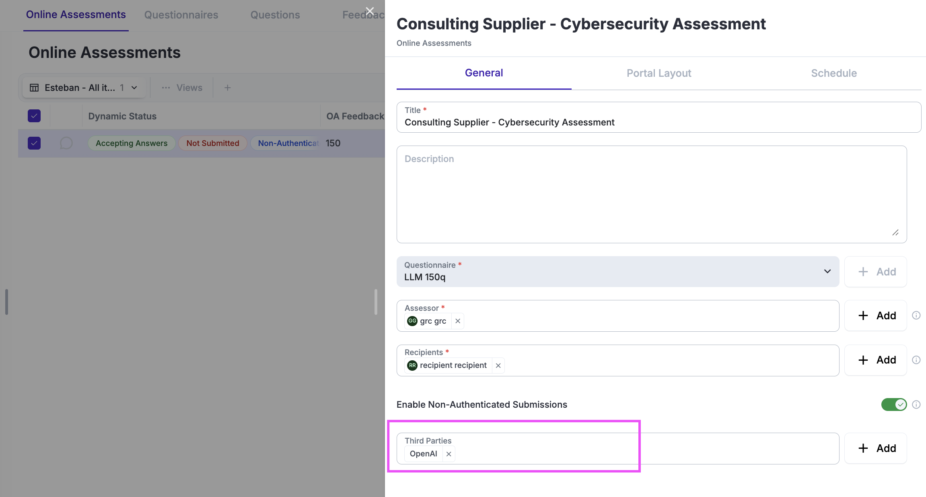
Task: Uncheck the select-all header checkbox
Action: pos(34,116)
